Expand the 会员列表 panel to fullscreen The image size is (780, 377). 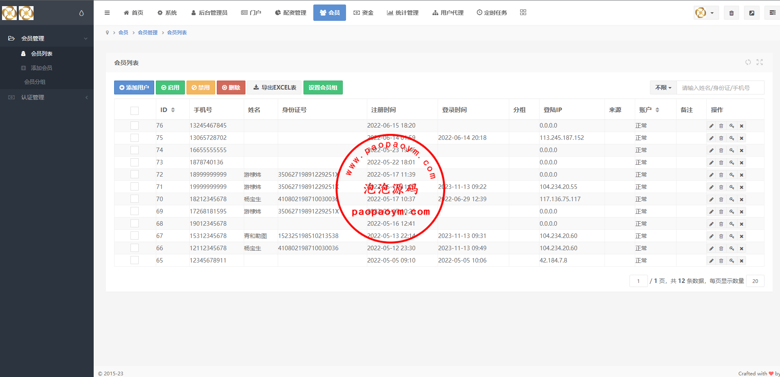pos(760,62)
